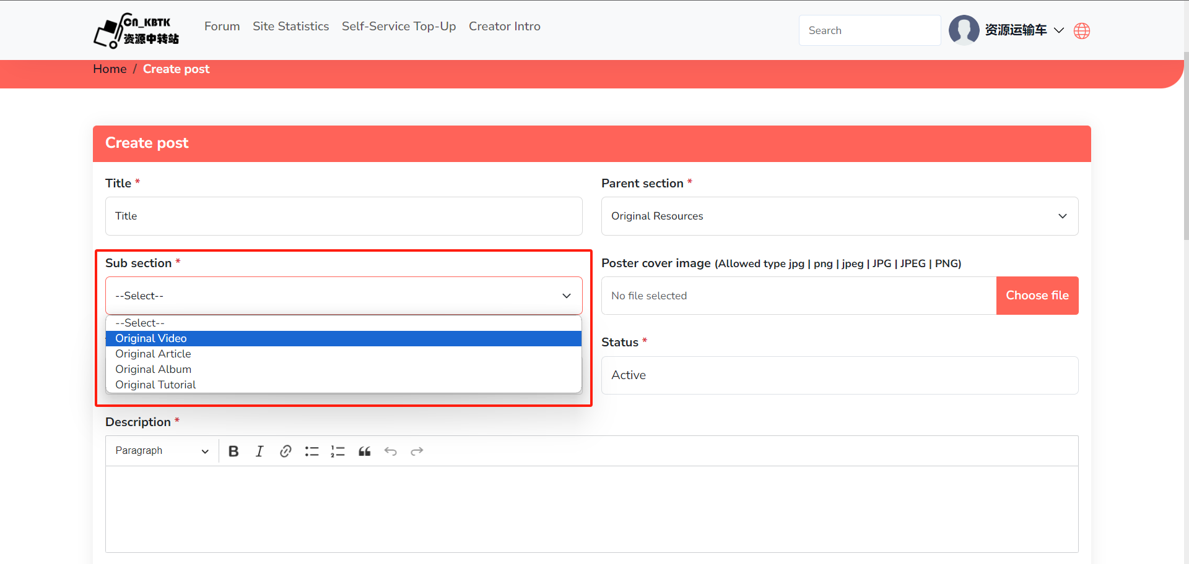The width and height of the screenshot is (1189, 564).
Task: Redo last edit in editor
Action: point(417,451)
